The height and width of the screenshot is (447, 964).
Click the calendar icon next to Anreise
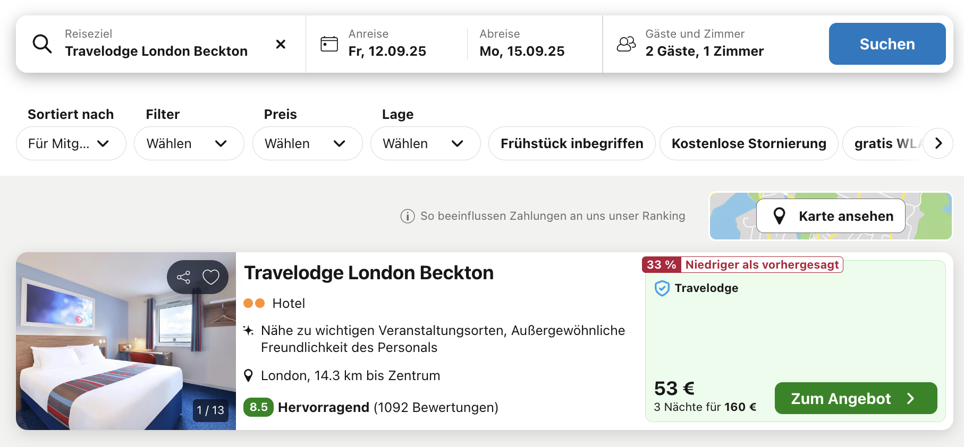click(329, 44)
